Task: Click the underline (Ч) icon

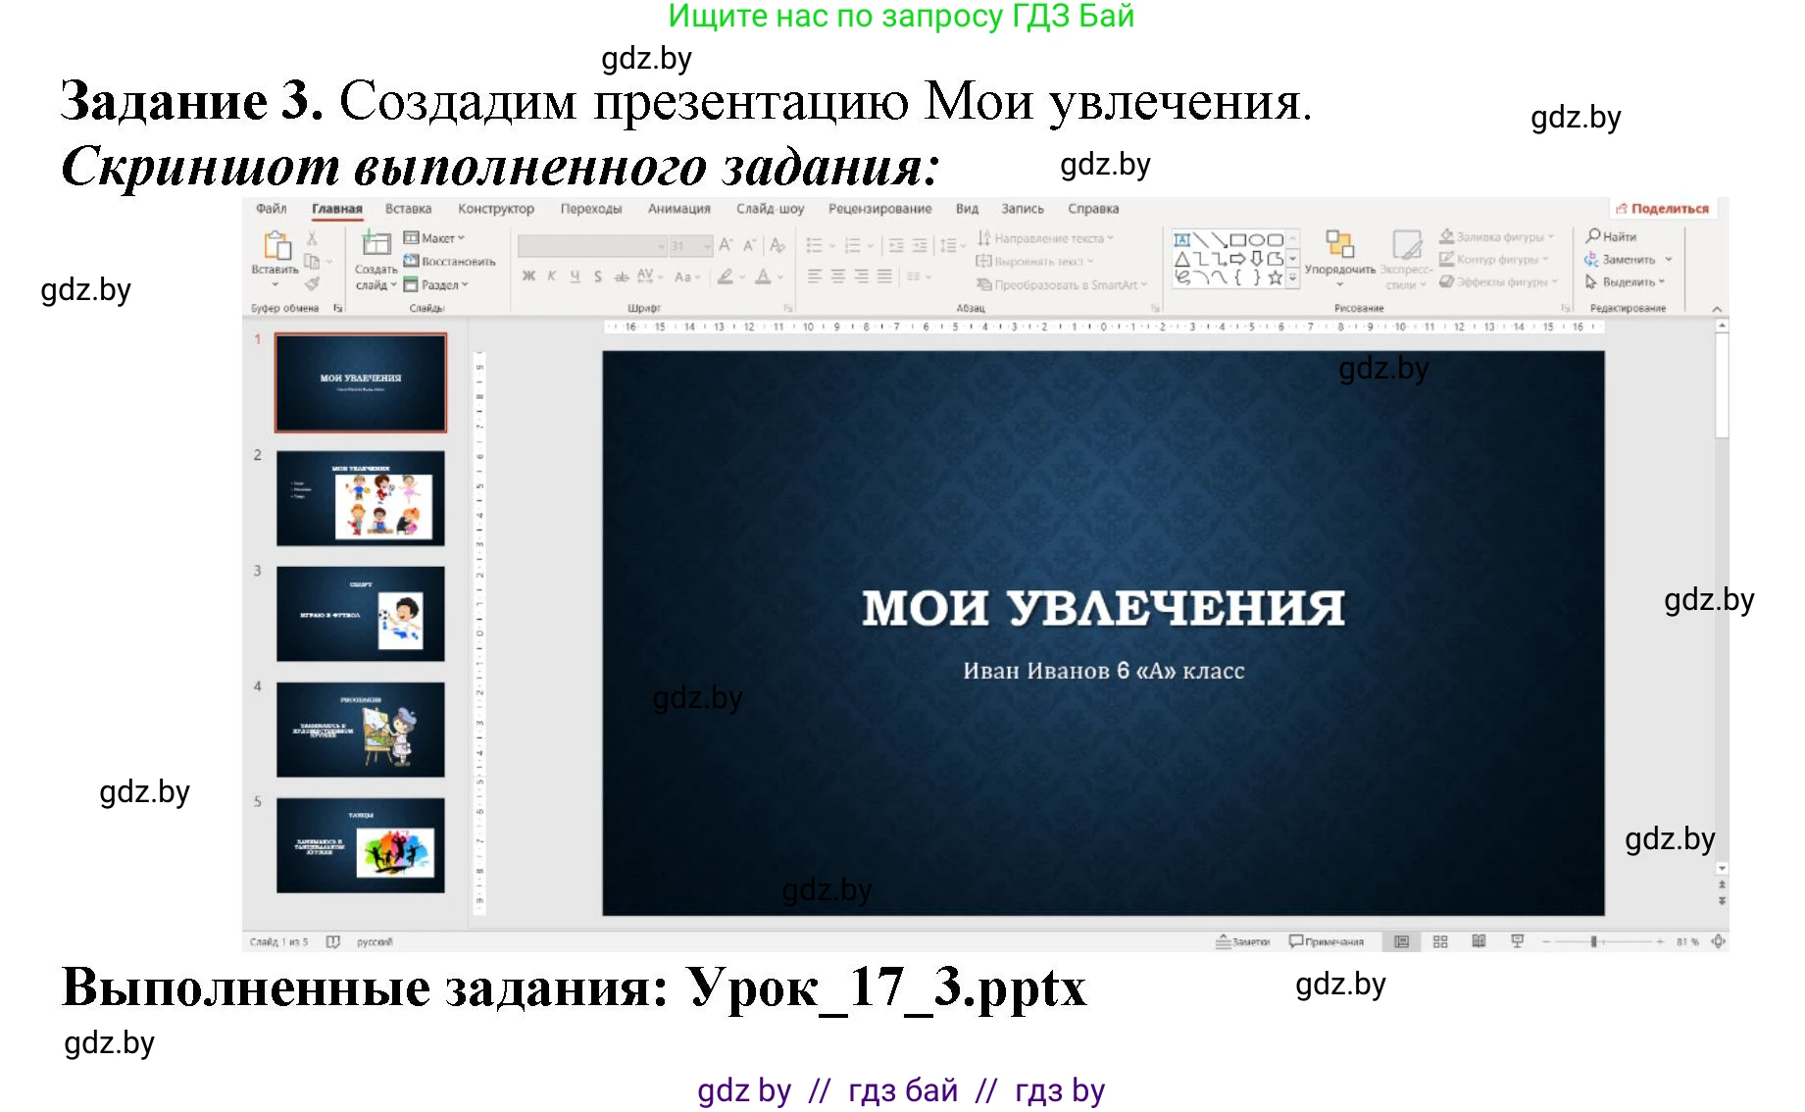Action: click(x=575, y=277)
